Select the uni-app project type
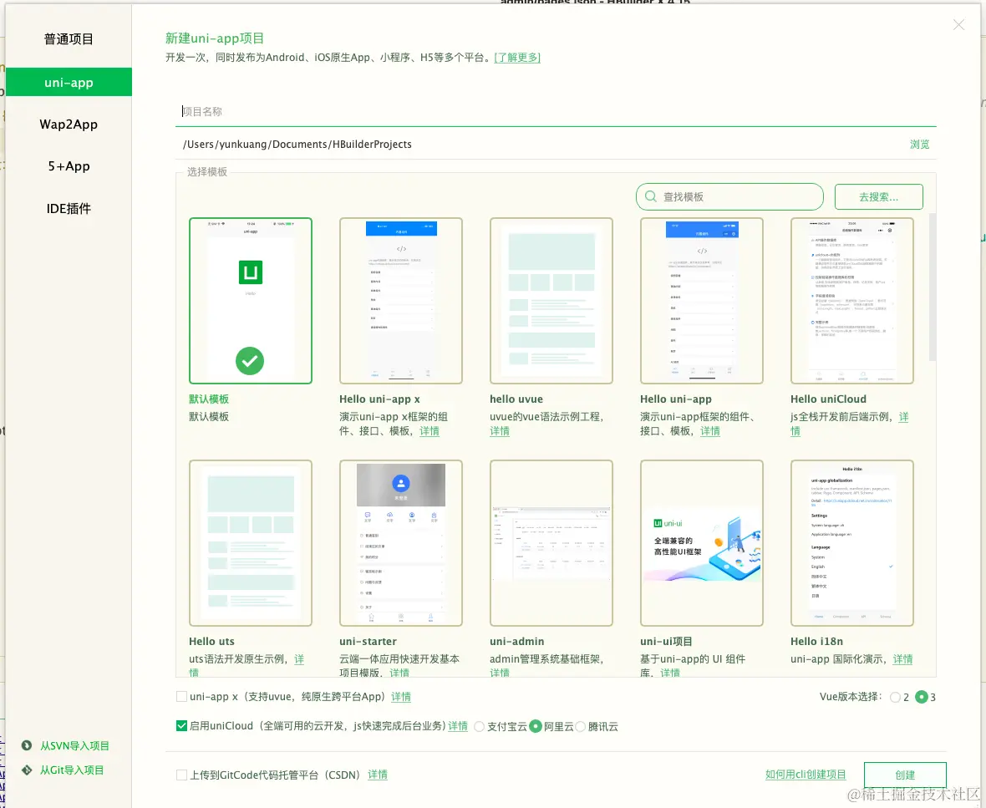This screenshot has width=986, height=808. click(x=69, y=83)
